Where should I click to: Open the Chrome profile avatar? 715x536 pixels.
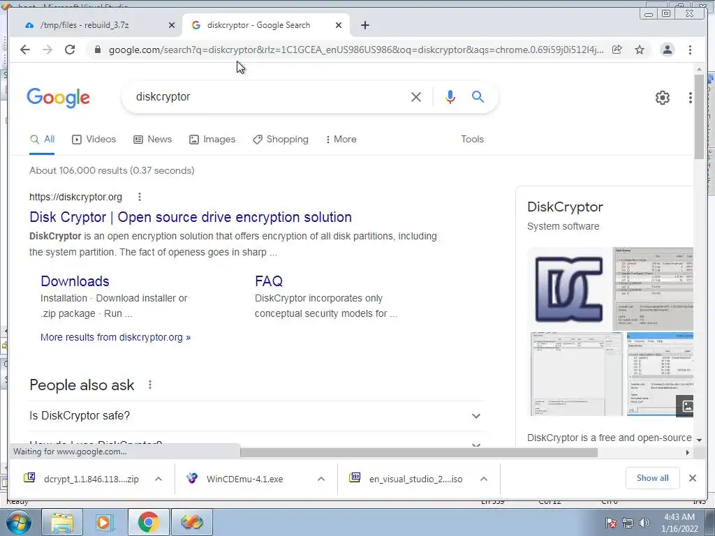(667, 50)
